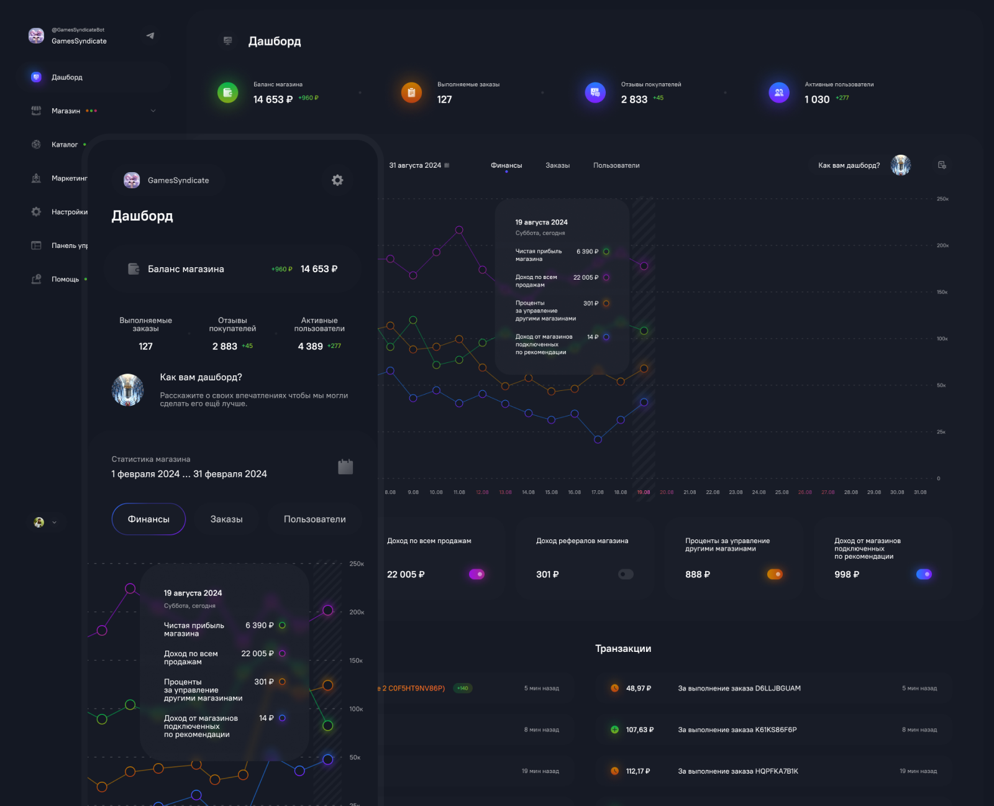Open calendar icon beside Статистика магазина
Screen dimensions: 994x806
tap(345, 467)
